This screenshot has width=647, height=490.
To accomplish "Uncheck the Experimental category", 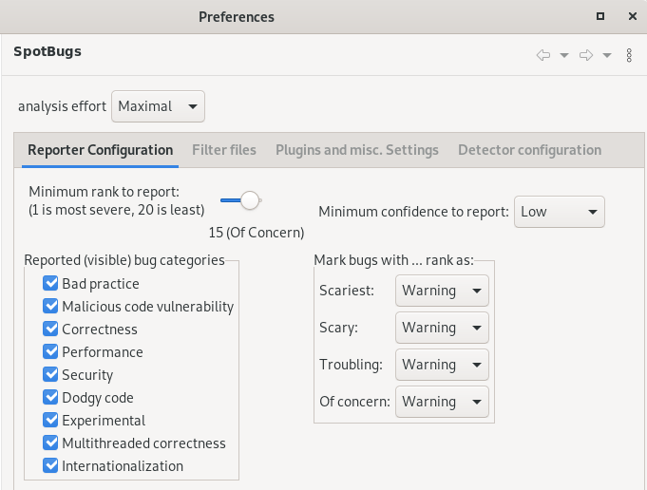I will (50, 420).
